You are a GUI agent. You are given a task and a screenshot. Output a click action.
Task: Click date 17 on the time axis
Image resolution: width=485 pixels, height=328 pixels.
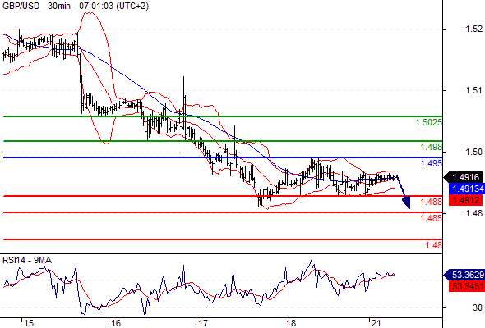[x=203, y=323]
